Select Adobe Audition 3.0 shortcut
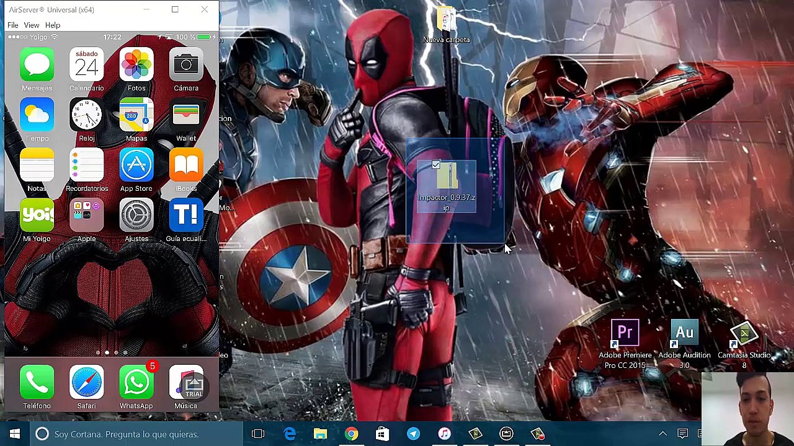794x446 pixels. coord(684,345)
